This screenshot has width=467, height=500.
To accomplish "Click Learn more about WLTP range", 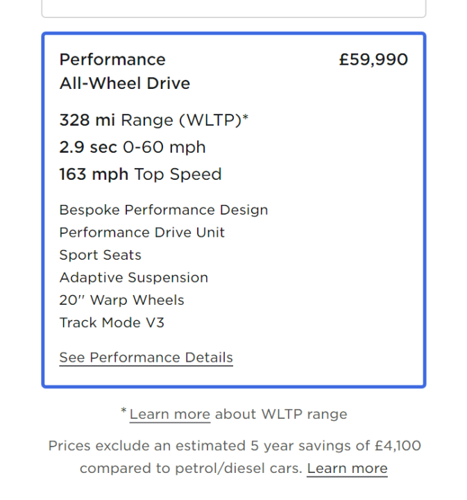I will pos(169,415).
